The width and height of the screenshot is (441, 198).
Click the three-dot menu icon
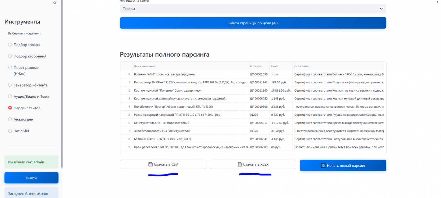pyautogui.click(x=438, y=1)
